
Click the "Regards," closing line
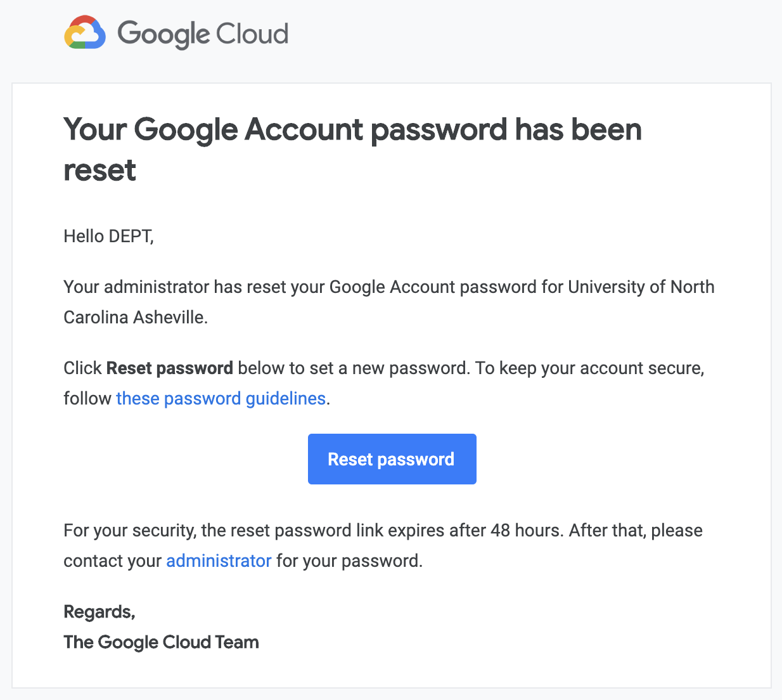tap(99, 611)
